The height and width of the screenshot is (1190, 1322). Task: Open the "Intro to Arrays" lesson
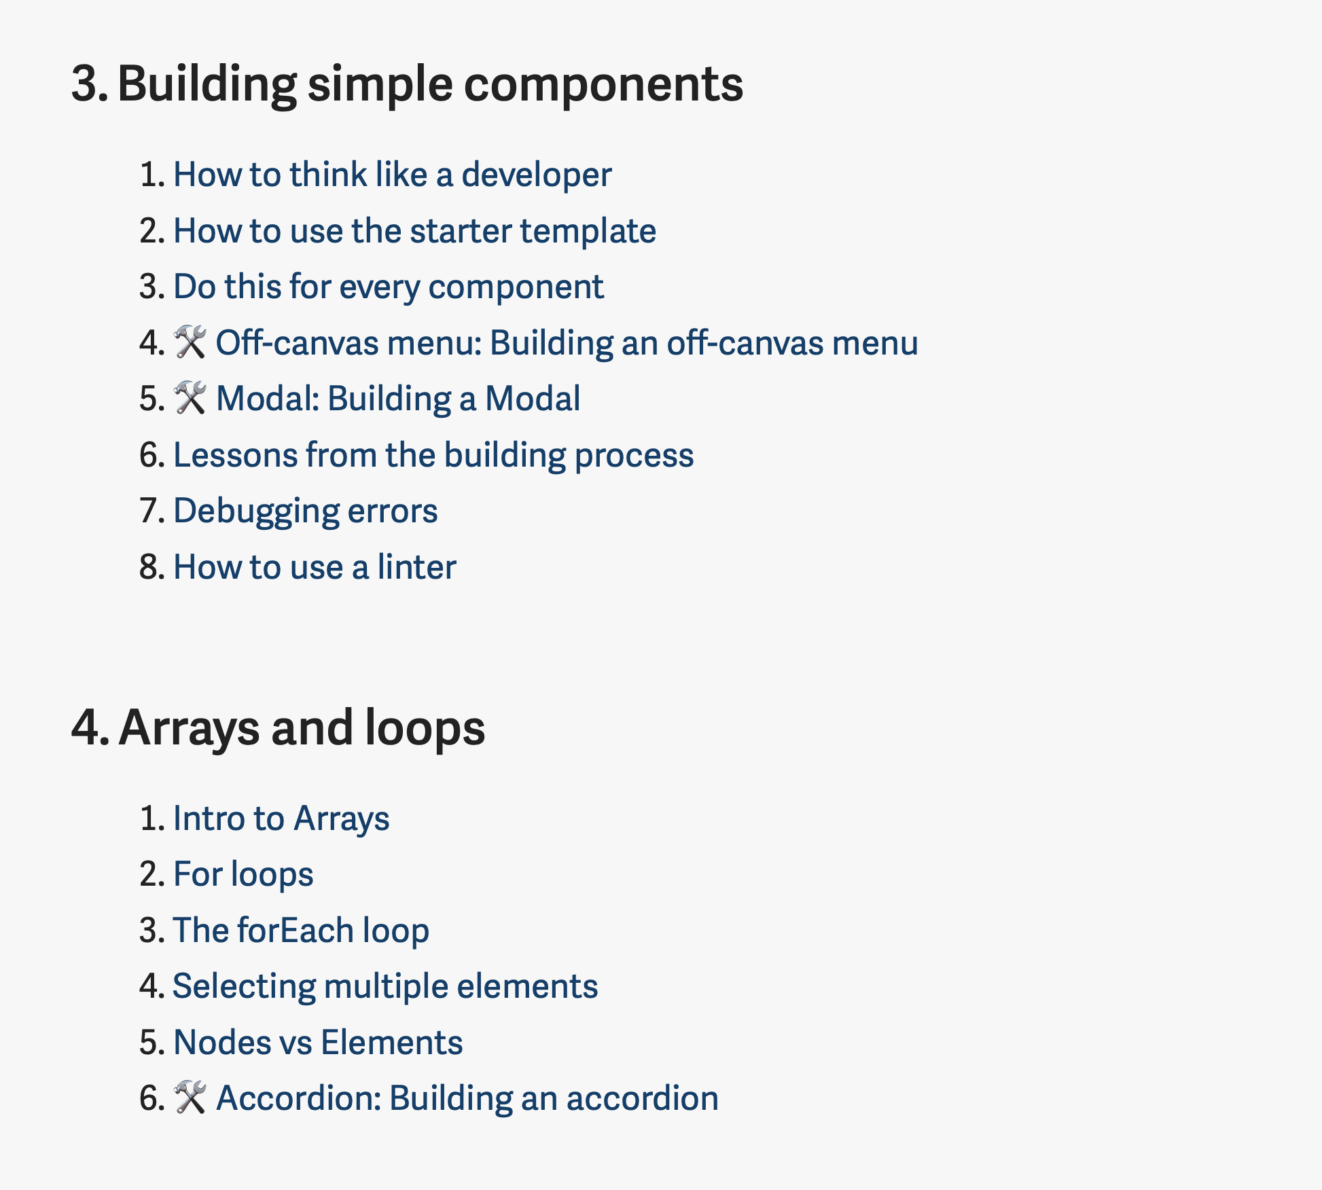(281, 818)
